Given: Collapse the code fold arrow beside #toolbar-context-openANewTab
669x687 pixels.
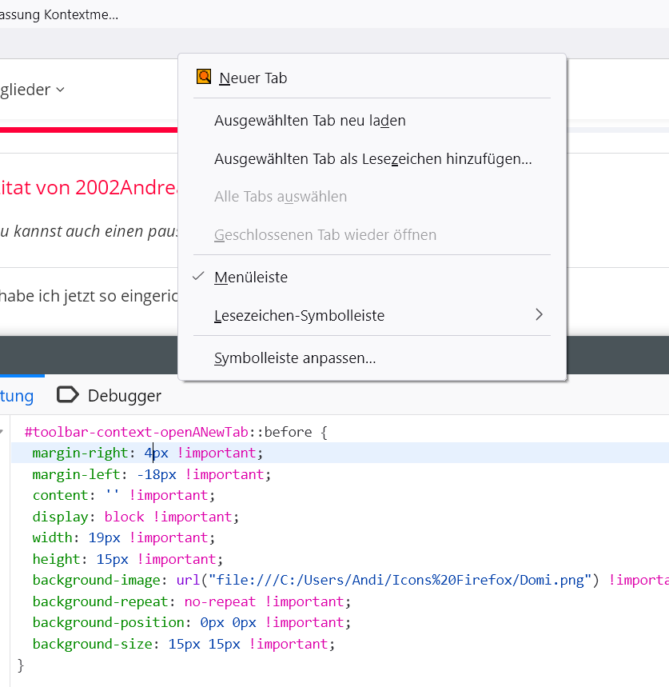Looking at the screenshot, I should [2, 433].
